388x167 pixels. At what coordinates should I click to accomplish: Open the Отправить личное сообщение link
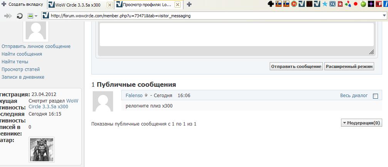coord(36,46)
